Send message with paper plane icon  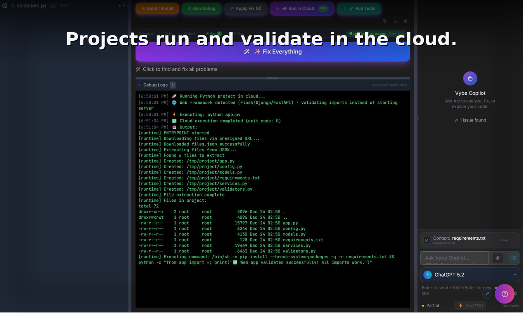coord(514,258)
